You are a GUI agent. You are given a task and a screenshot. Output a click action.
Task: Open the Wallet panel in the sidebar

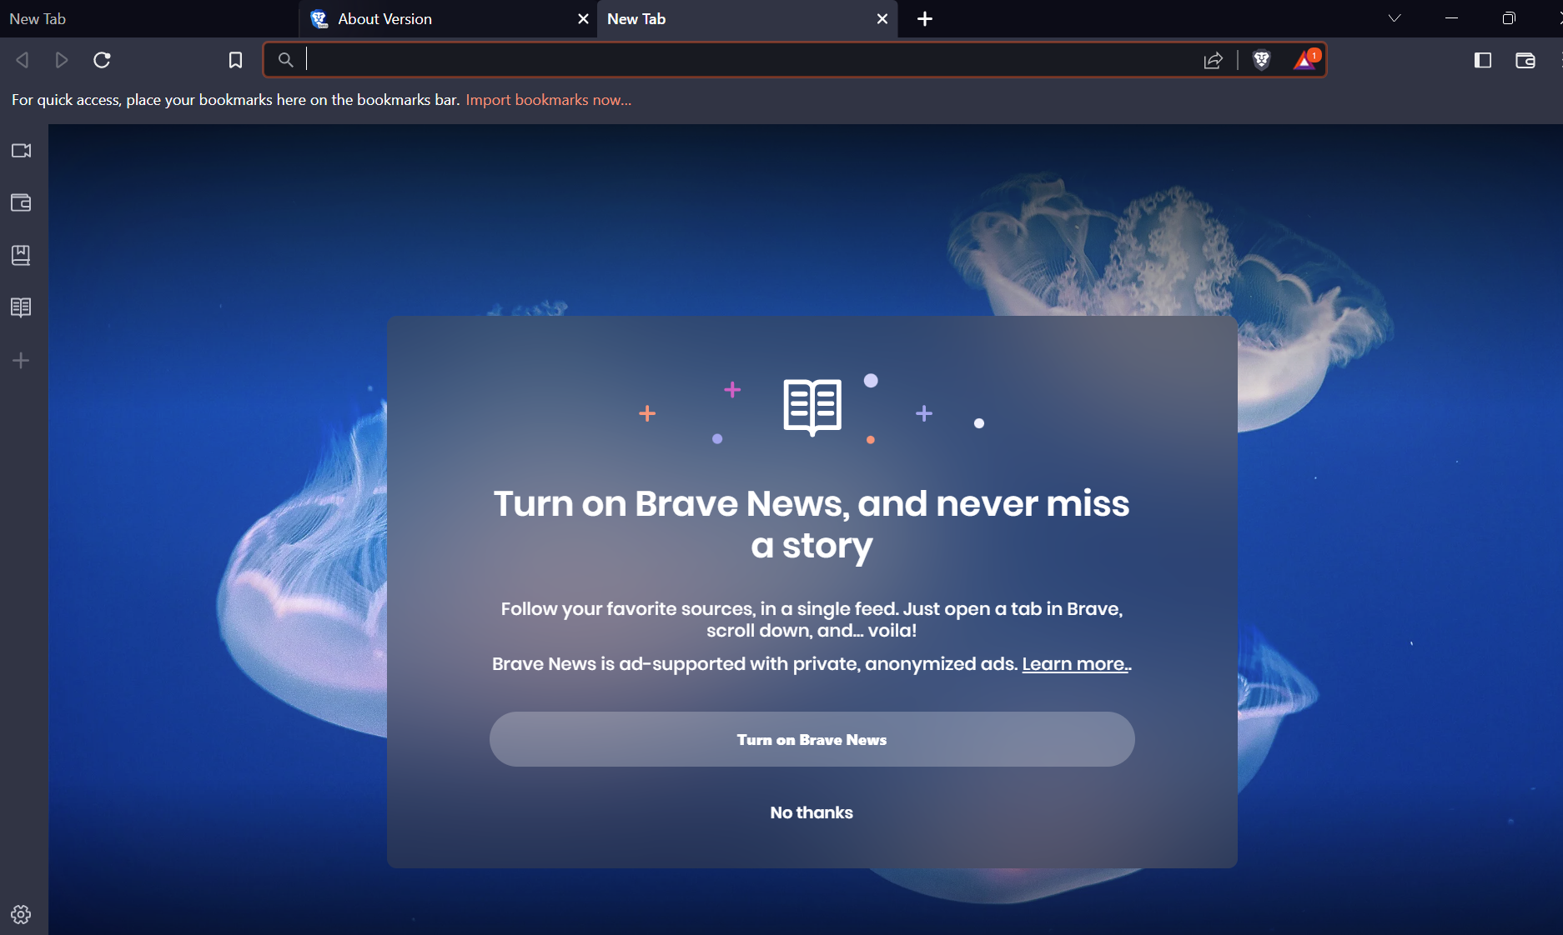[x=21, y=202]
